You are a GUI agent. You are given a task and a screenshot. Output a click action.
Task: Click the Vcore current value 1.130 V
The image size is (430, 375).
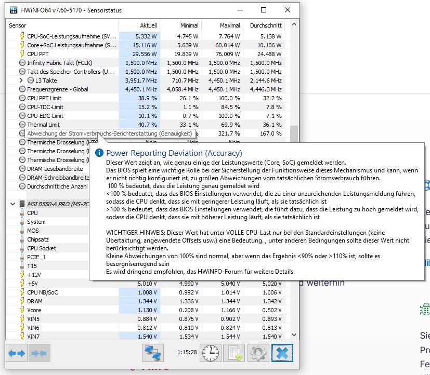pos(147,310)
